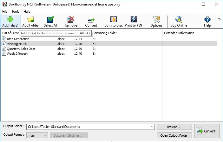
Task: Click the E: folder cell of Quarterly Sales Data
Action: 94,49
